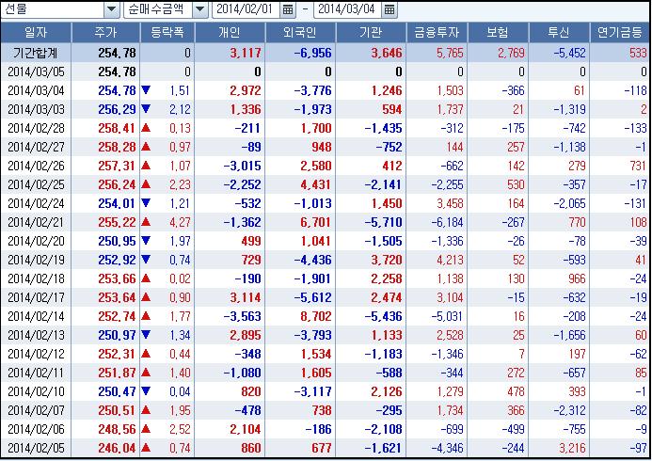The image size is (652, 461).
Task: Select the date cell 2014/02/17
Action: point(36,297)
